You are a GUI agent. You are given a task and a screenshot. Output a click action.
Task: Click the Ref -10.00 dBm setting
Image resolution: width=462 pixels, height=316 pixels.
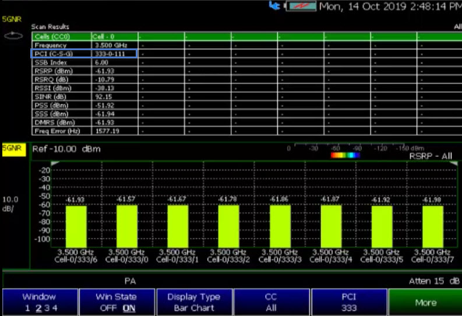pyautogui.click(x=66, y=149)
